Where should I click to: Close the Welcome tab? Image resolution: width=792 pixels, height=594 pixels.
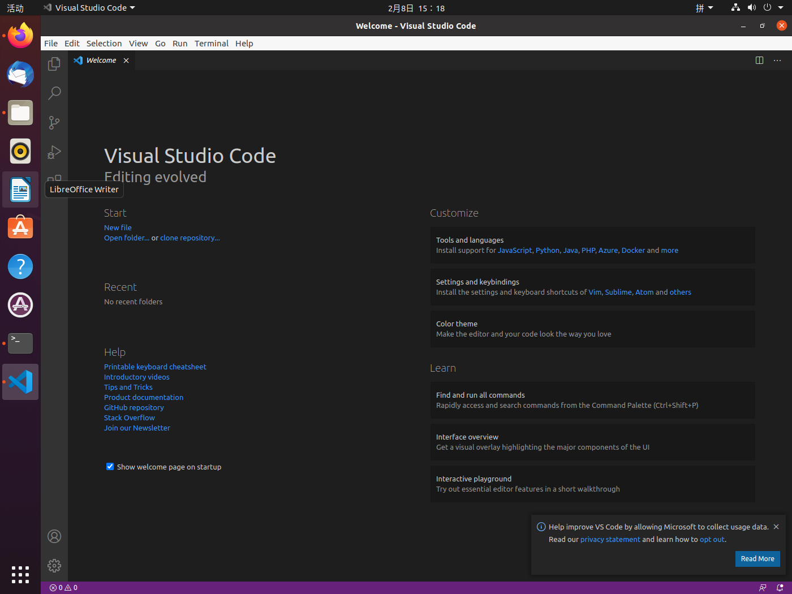pyautogui.click(x=126, y=61)
